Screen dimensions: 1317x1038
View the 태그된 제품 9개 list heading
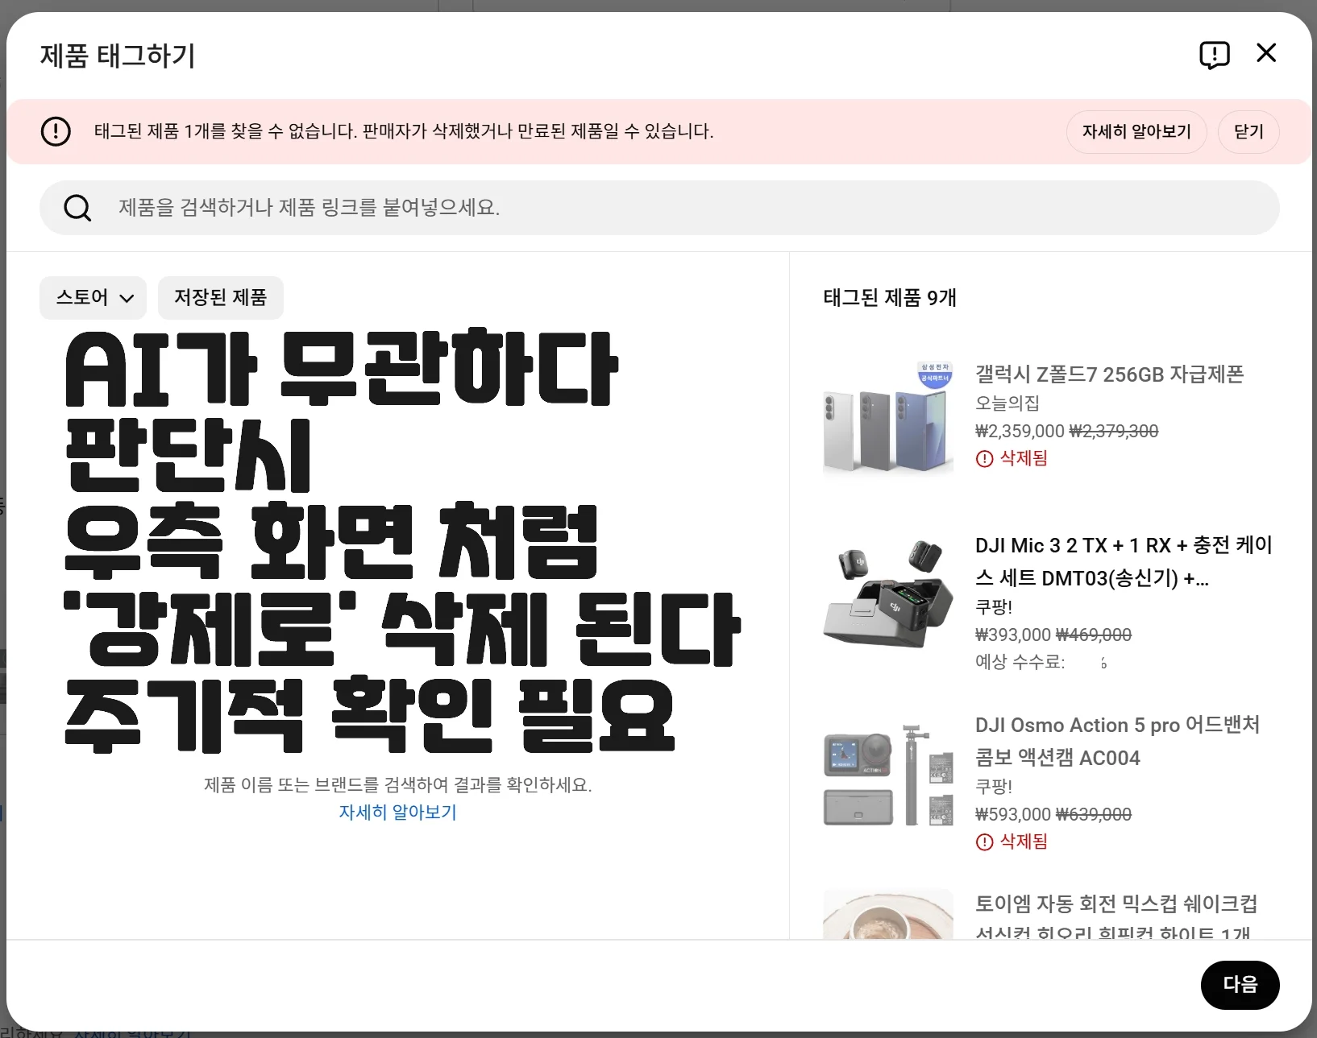click(x=889, y=297)
